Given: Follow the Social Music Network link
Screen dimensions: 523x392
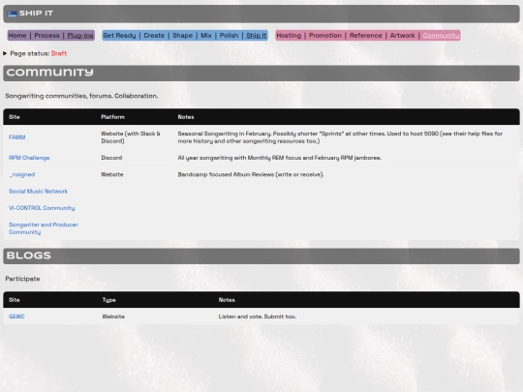Looking at the screenshot, I should pyautogui.click(x=38, y=191).
